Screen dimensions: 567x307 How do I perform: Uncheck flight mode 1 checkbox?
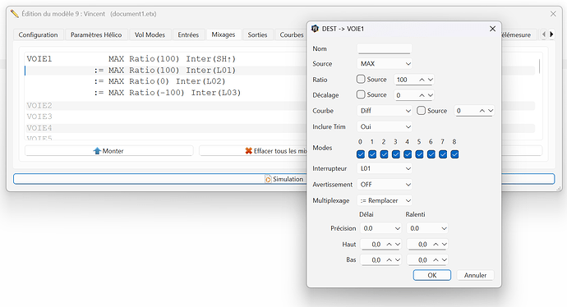pyautogui.click(x=372, y=154)
